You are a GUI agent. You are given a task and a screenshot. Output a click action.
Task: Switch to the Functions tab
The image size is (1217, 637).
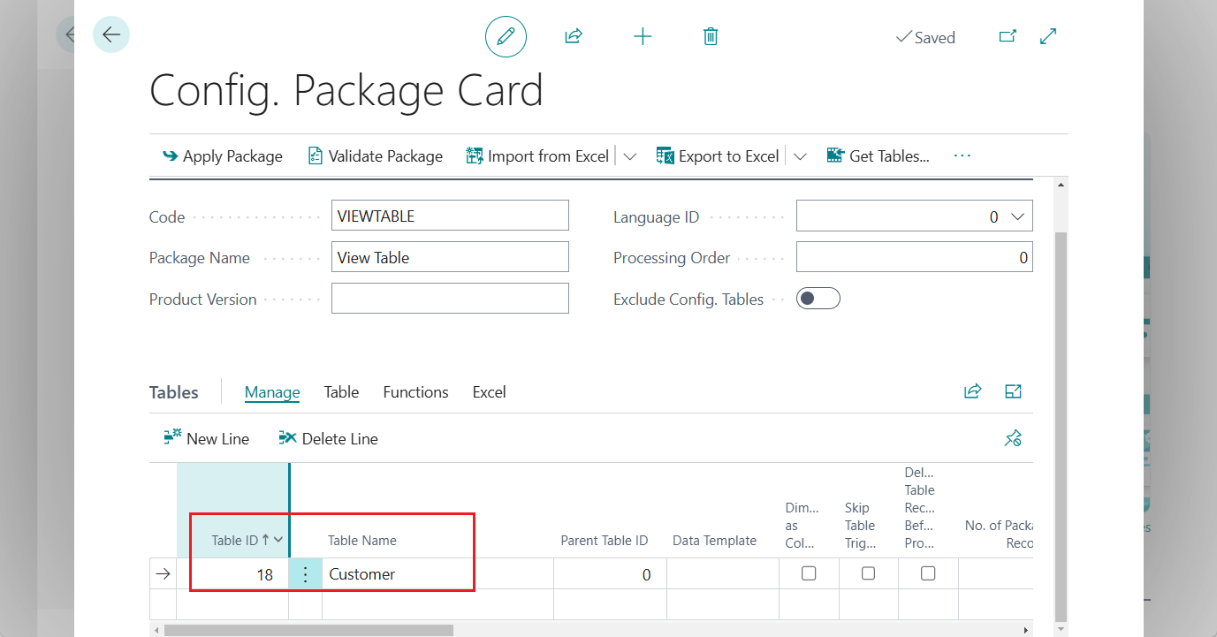coord(415,391)
